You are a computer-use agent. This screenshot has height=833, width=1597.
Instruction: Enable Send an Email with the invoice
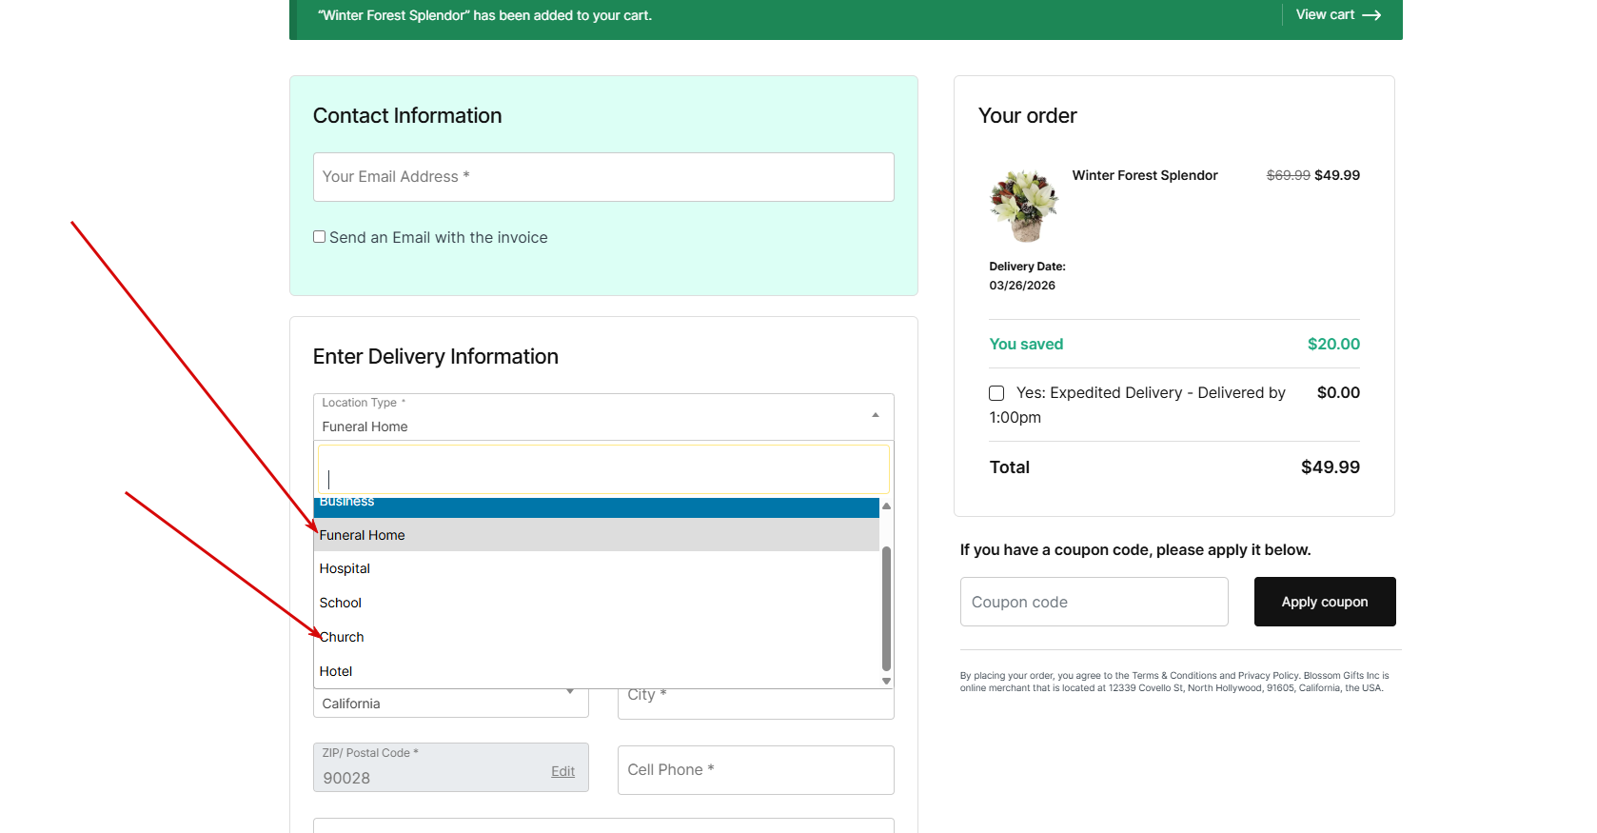[320, 237]
